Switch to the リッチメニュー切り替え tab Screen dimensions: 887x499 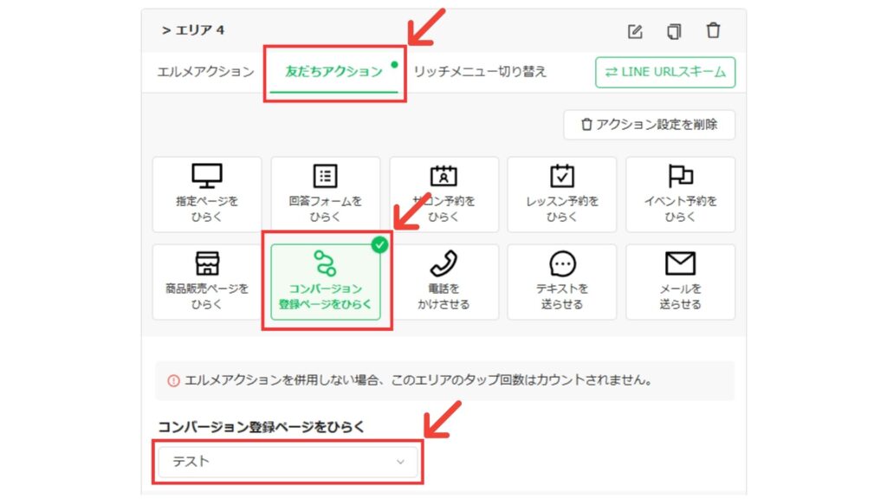click(x=480, y=72)
